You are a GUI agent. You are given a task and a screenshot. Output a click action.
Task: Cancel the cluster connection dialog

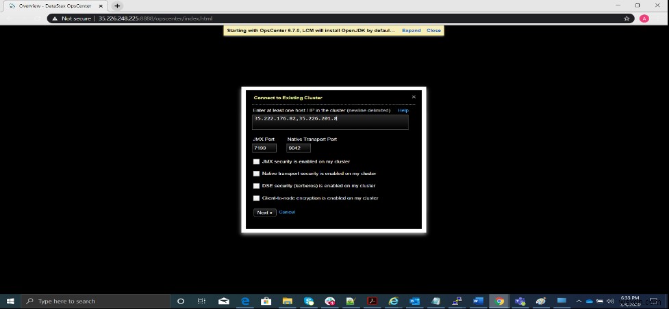pos(287,212)
